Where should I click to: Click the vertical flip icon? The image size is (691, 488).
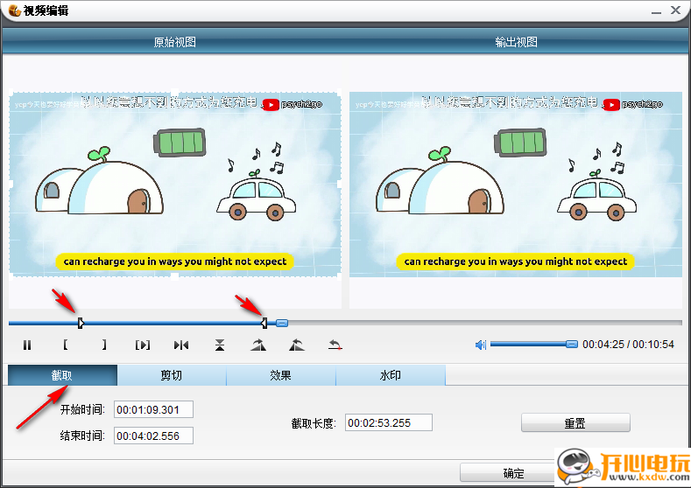point(220,345)
